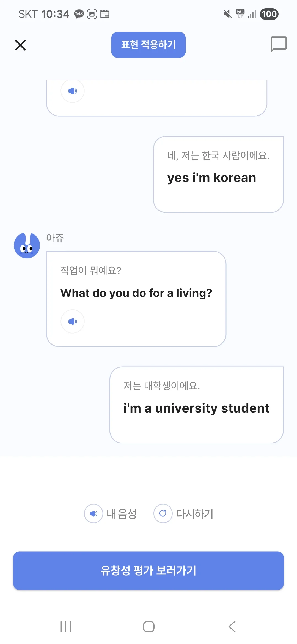Screen dimensions: 297x644
Task: Tap the "i'm a university student" reply bubble
Action: (196, 405)
